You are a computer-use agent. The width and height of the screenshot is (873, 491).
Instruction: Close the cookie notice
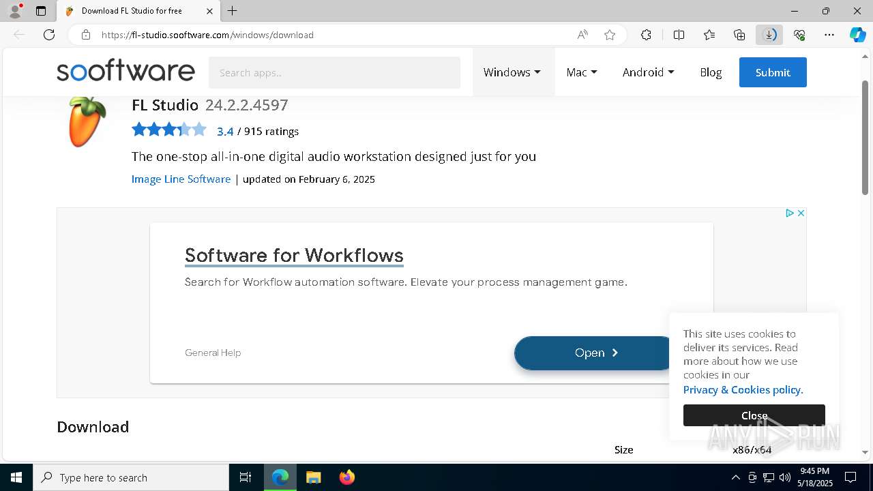pos(754,415)
